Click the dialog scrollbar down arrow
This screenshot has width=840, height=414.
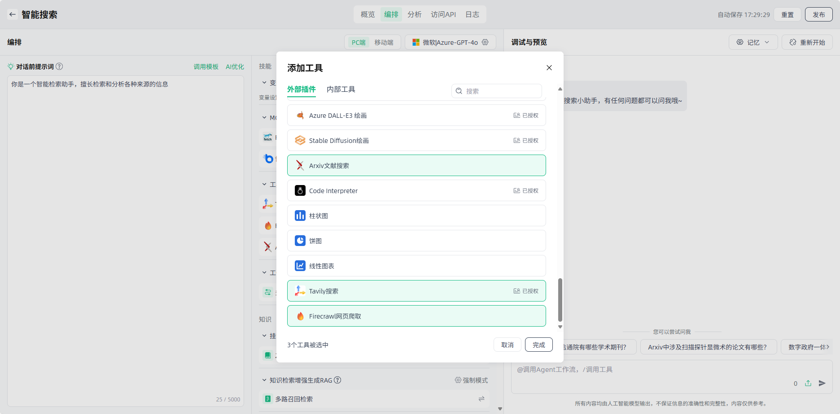point(560,327)
